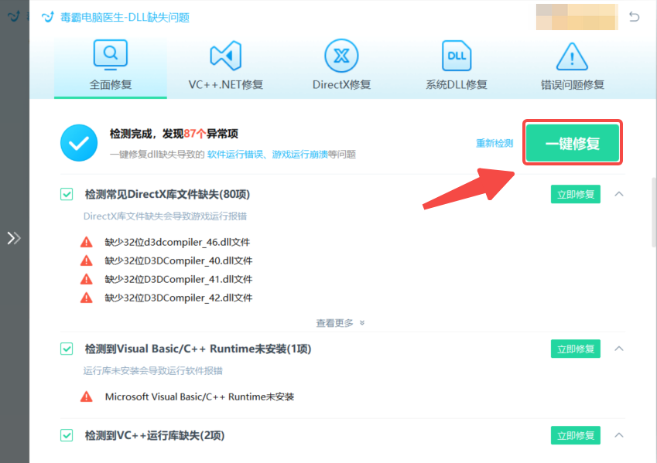Uncheck the Visual Basic/C++ Runtime checkbox

coord(67,349)
